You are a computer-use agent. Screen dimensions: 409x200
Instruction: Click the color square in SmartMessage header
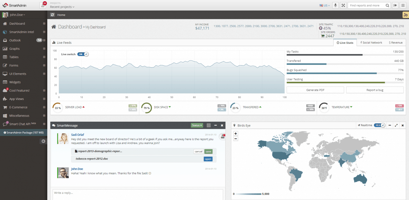pos(209,125)
